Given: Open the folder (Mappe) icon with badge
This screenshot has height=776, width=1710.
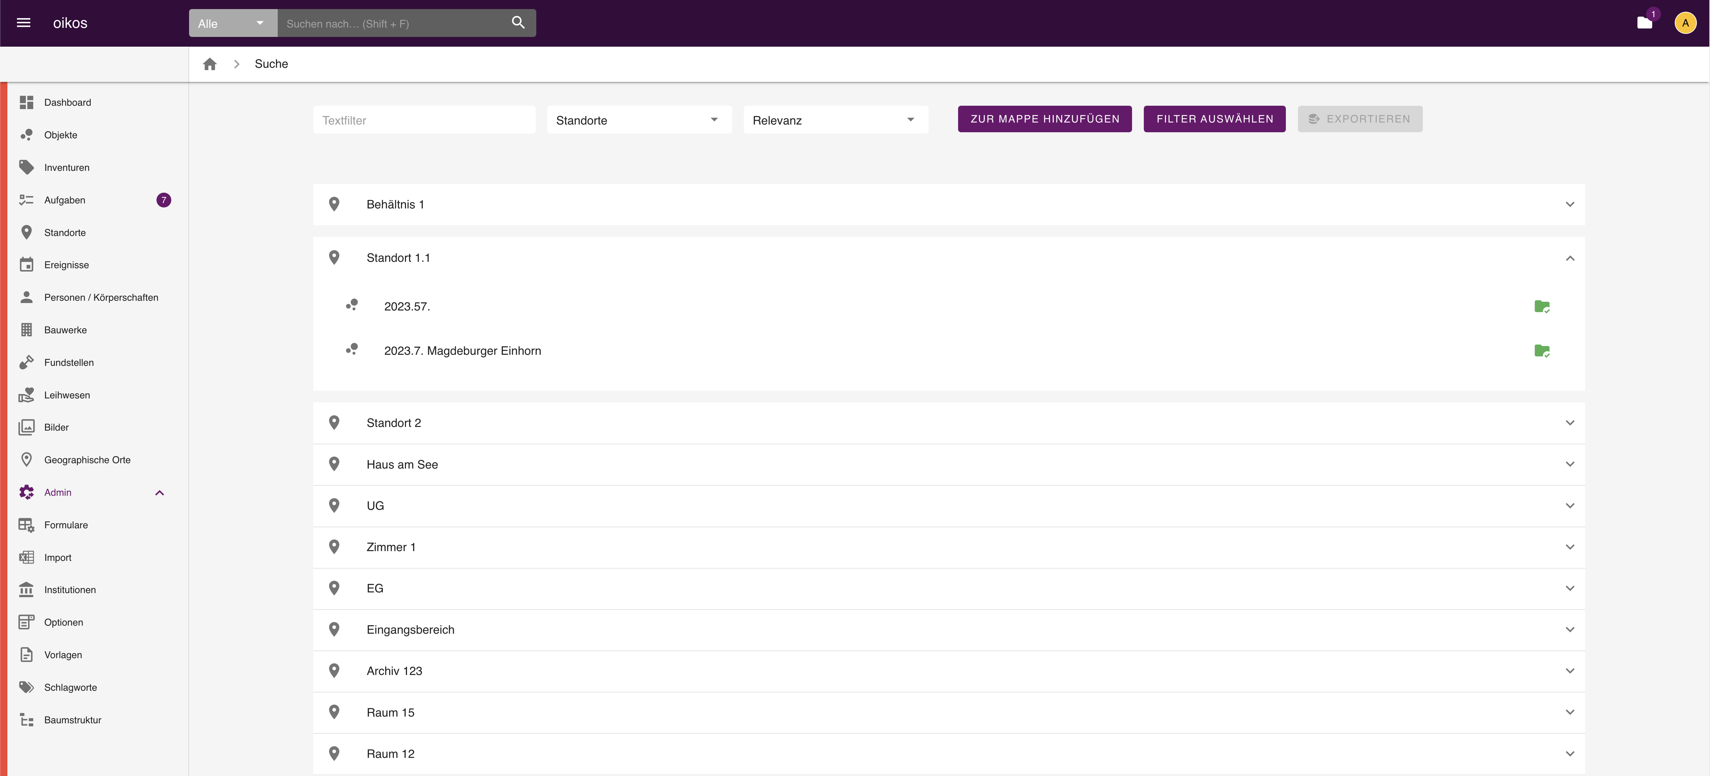Looking at the screenshot, I should point(1644,23).
